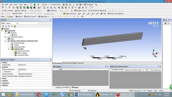Collapse the Solution (A6) tree node
The width and height of the screenshot is (172, 97).
click(9, 49)
